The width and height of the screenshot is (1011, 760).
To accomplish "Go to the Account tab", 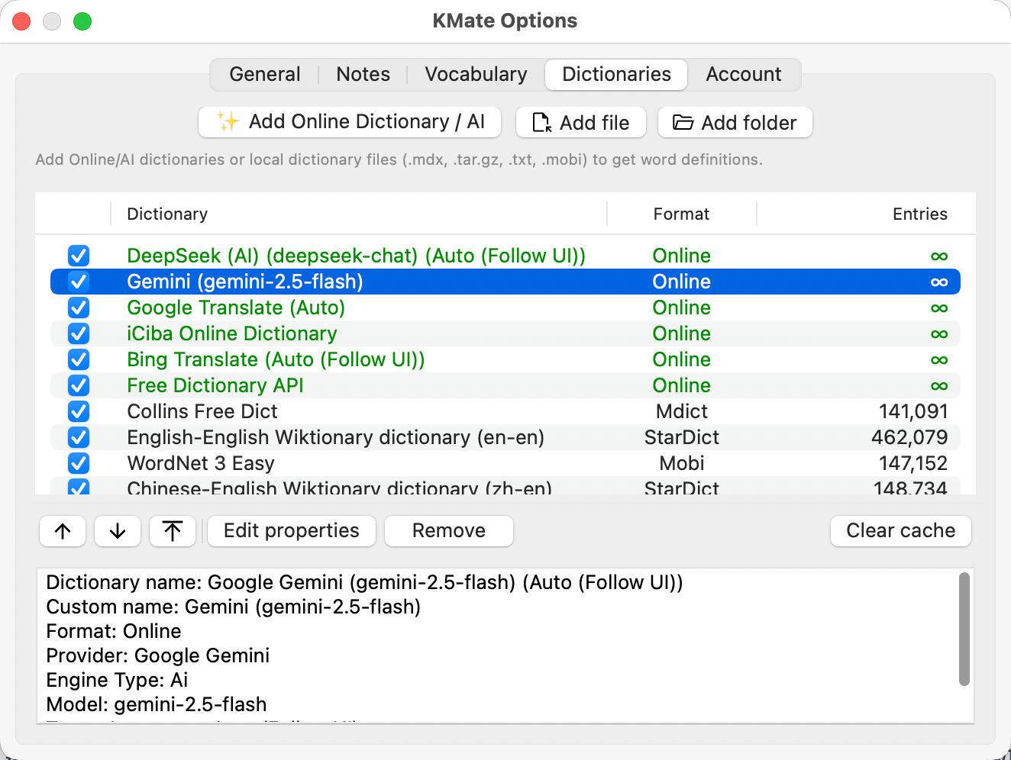I will click(743, 74).
